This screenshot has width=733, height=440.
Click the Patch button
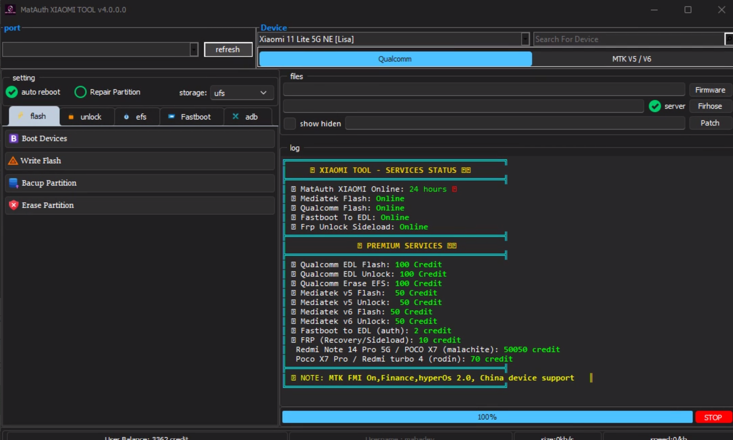pos(710,123)
